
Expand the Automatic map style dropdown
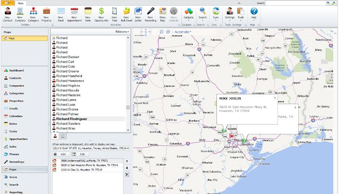[x=183, y=32]
